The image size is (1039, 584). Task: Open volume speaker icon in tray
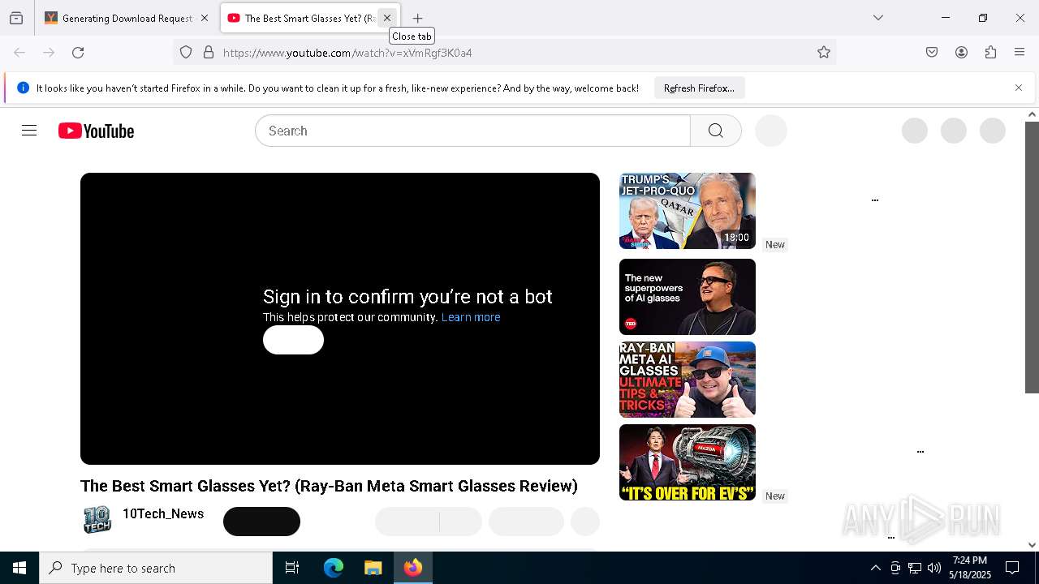(x=934, y=568)
